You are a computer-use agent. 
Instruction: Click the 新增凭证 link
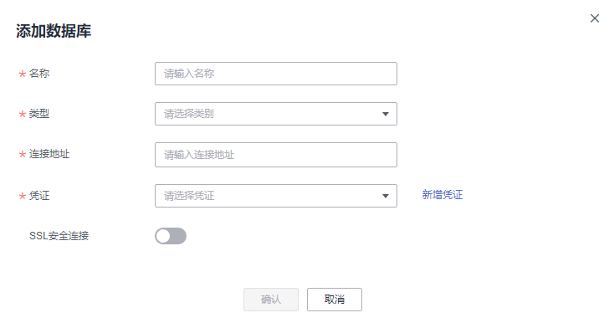[x=443, y=195]
